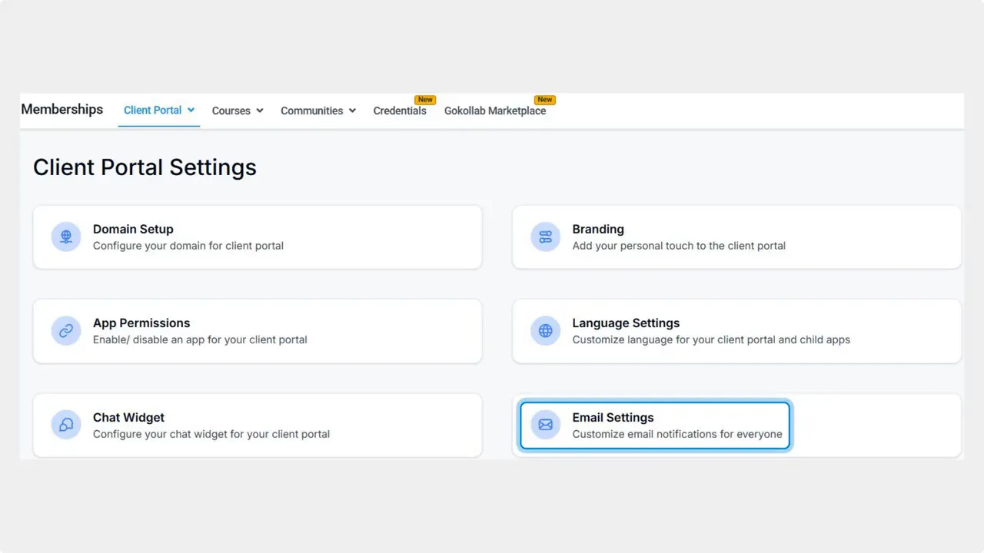Open Email Settings to customize notifications
The width and height of the screenshot is (984, 553).
click(653, 425)
